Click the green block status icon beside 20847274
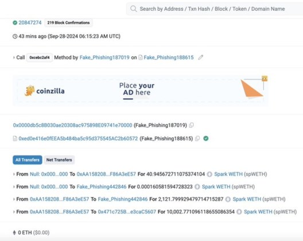Screen dimensions: 303x241 coord(15,22)
